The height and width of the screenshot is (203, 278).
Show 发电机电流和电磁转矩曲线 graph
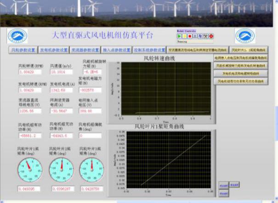click(x=241, y=73)
